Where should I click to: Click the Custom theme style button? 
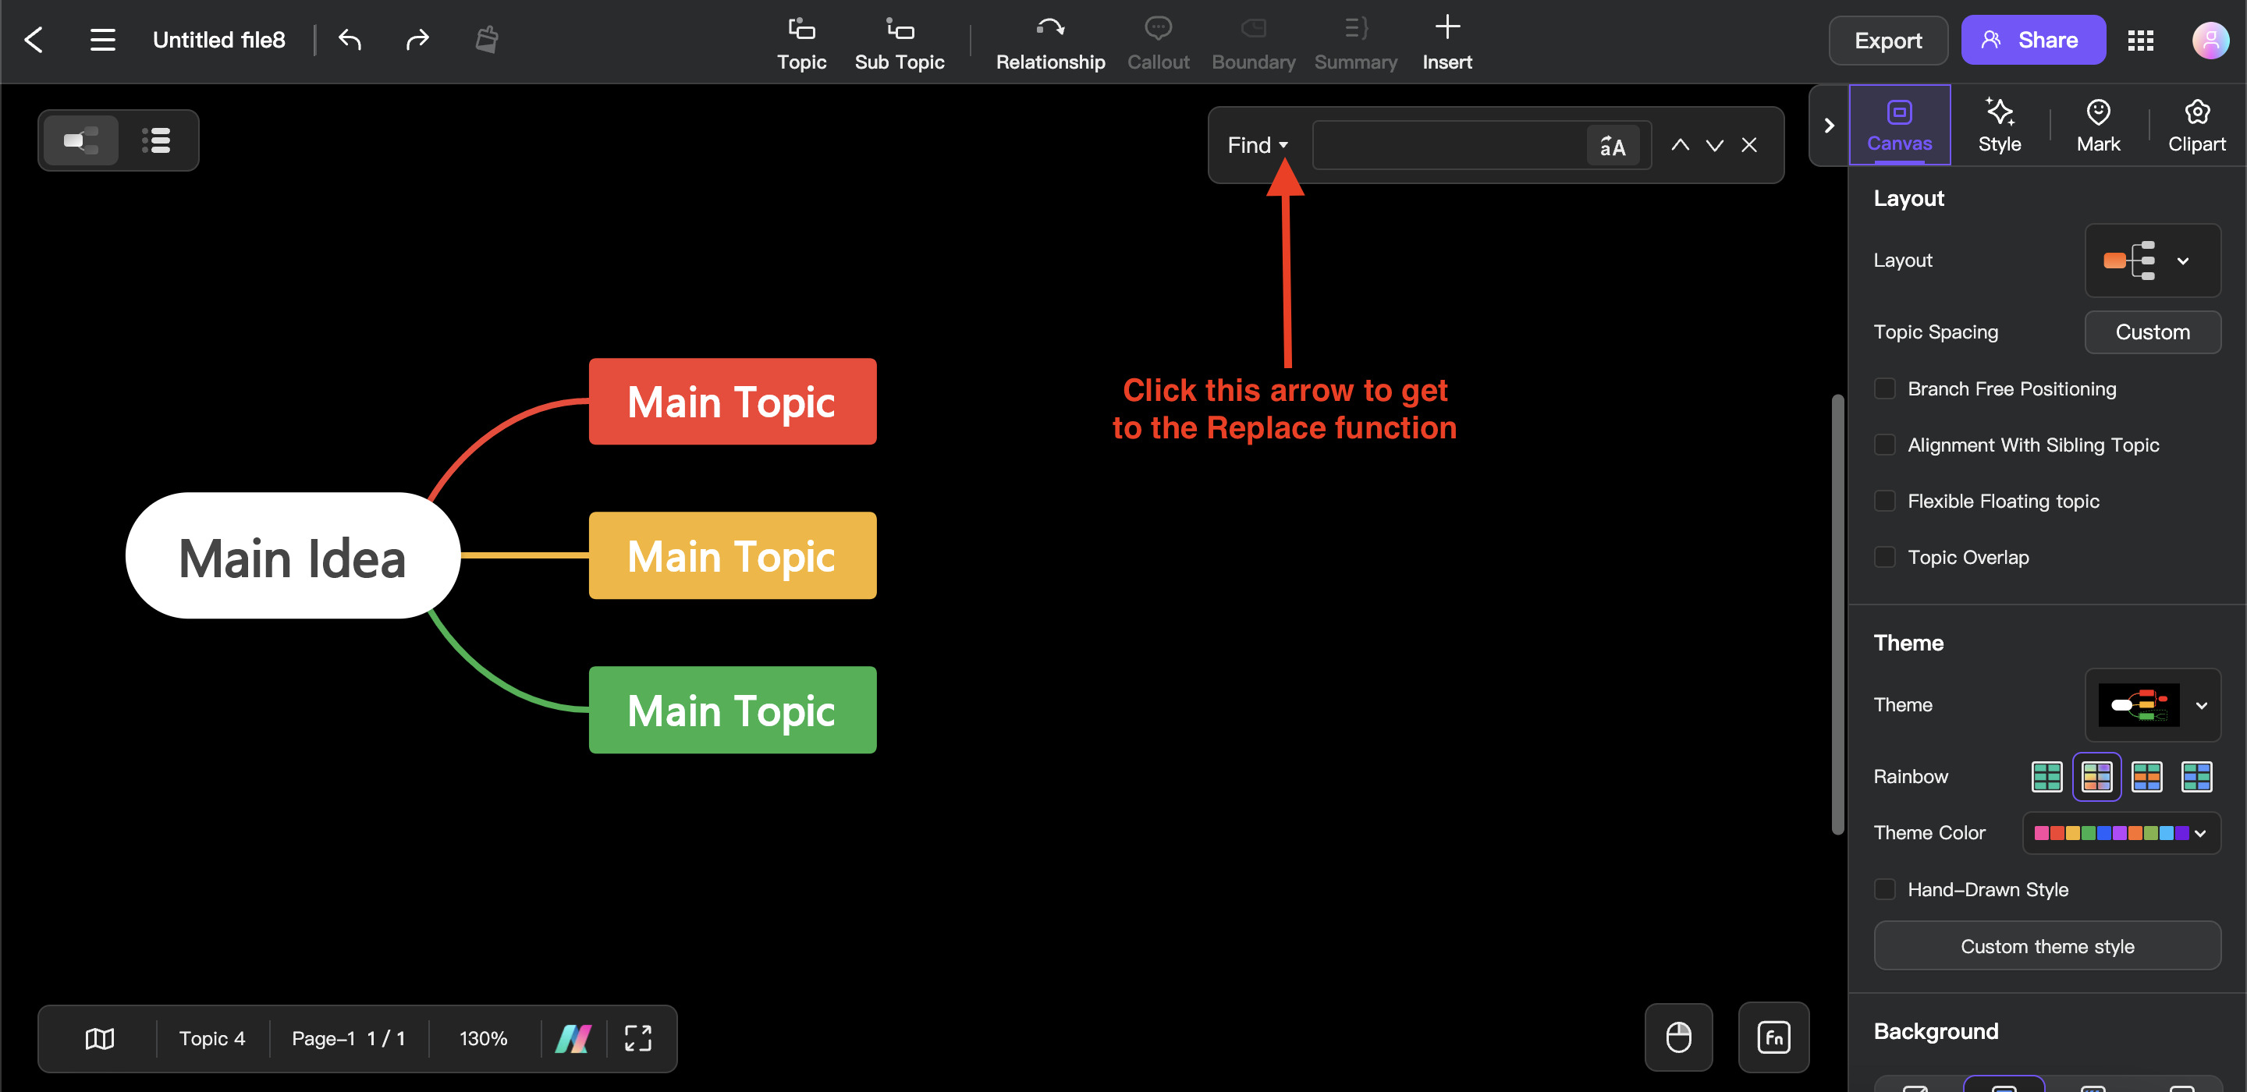(x=2048, y=946)
